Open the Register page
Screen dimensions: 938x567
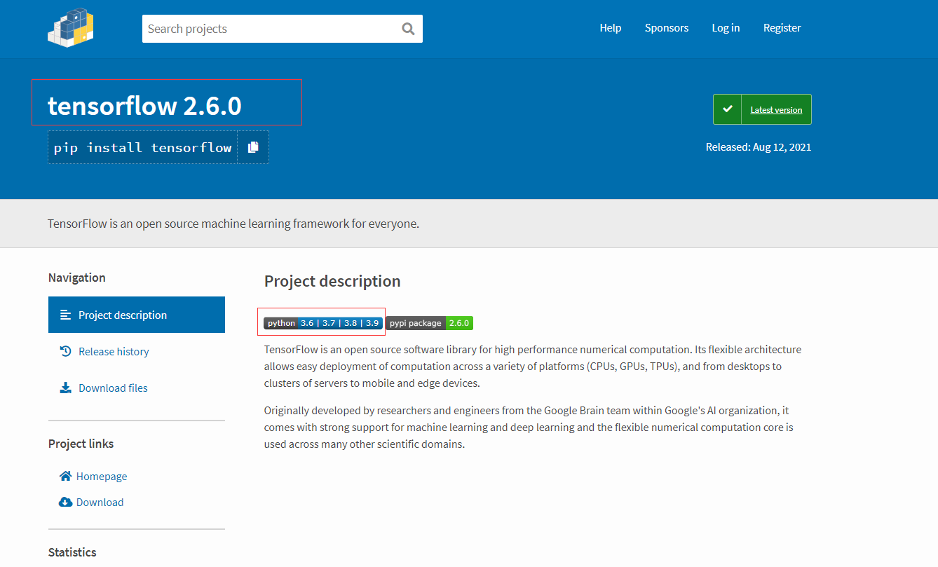(x=782, y=28)
